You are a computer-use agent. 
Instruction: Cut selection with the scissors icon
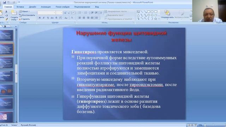point(6,12)
